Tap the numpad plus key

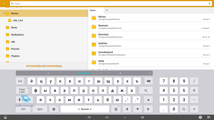click(x=194, y=109)
